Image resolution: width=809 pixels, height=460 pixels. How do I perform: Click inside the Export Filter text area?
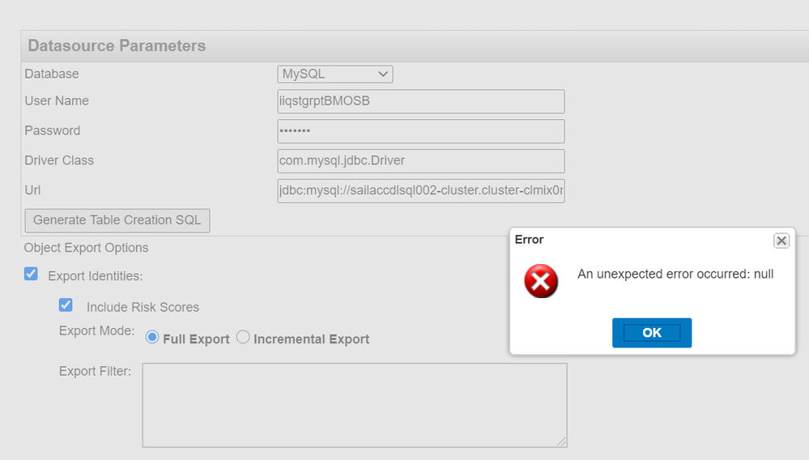coord(354,405)
